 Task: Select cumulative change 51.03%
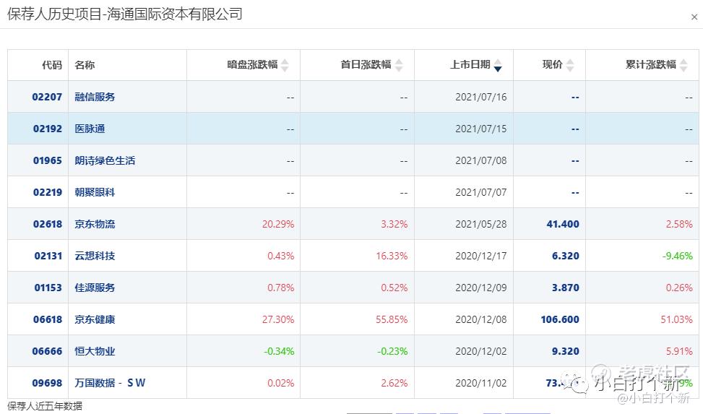(676, 320)
